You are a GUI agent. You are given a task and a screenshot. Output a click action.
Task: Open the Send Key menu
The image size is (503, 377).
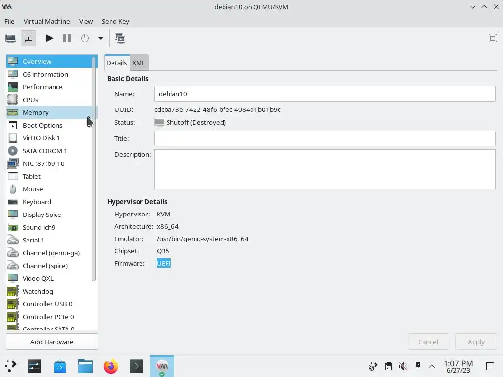[x=115, y=21]
